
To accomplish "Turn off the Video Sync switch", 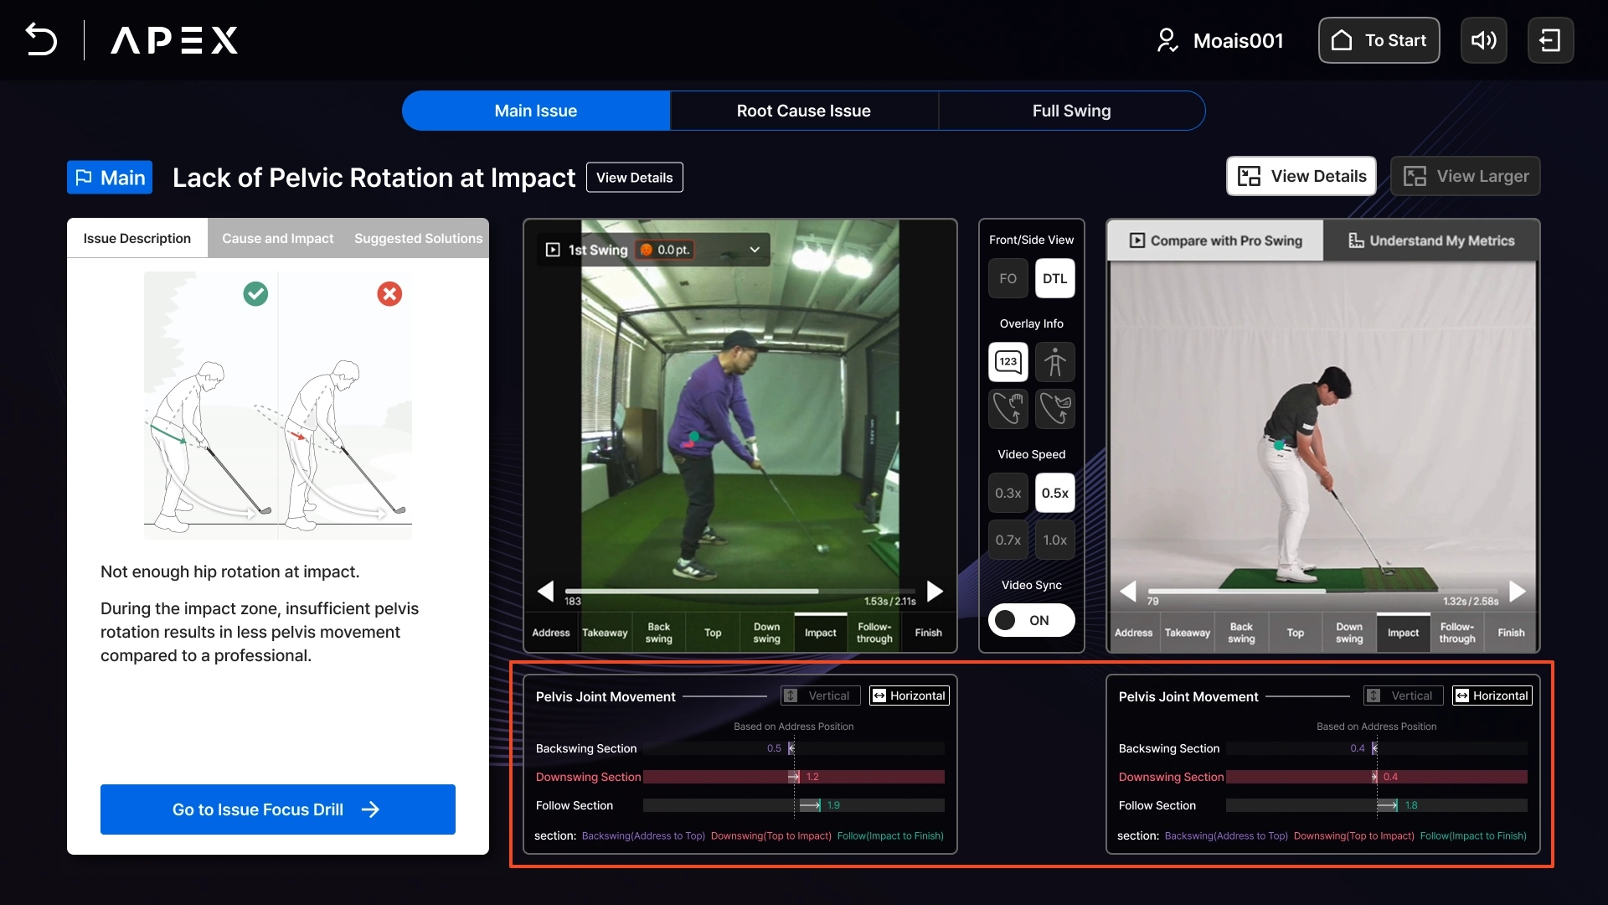I will coord(1031,620).
